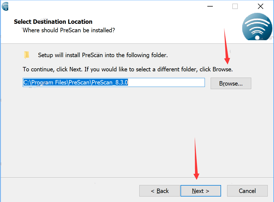Click the 'To continue, click Next' instruction
Screen dimensions: 274x202
(128, 69)
